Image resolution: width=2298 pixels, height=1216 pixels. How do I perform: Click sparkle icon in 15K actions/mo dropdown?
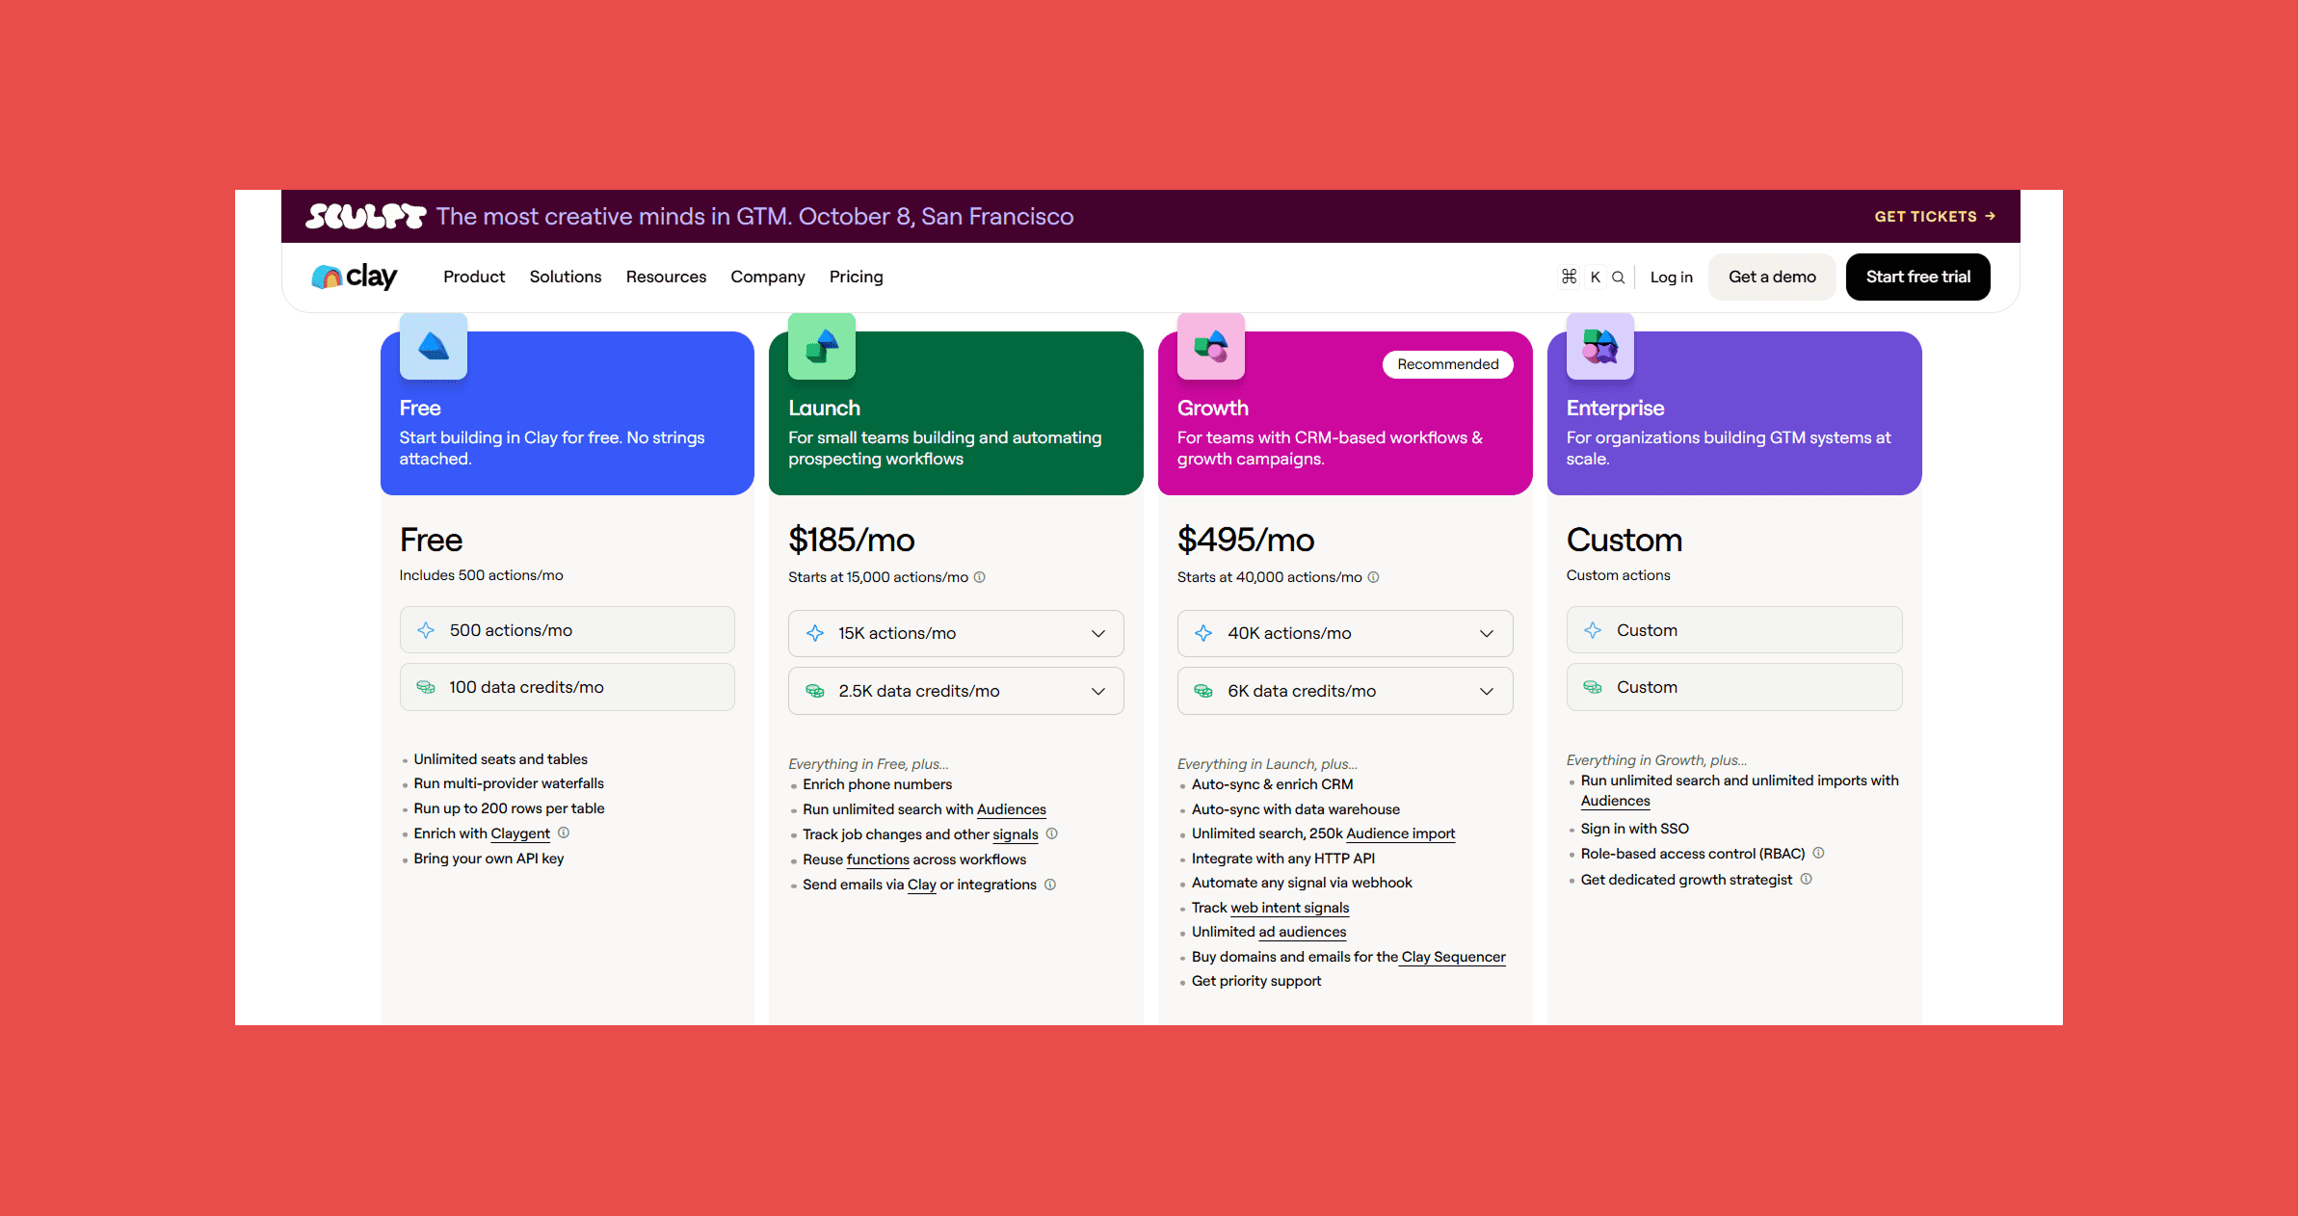pyautogui.click(x=815, y=633)
